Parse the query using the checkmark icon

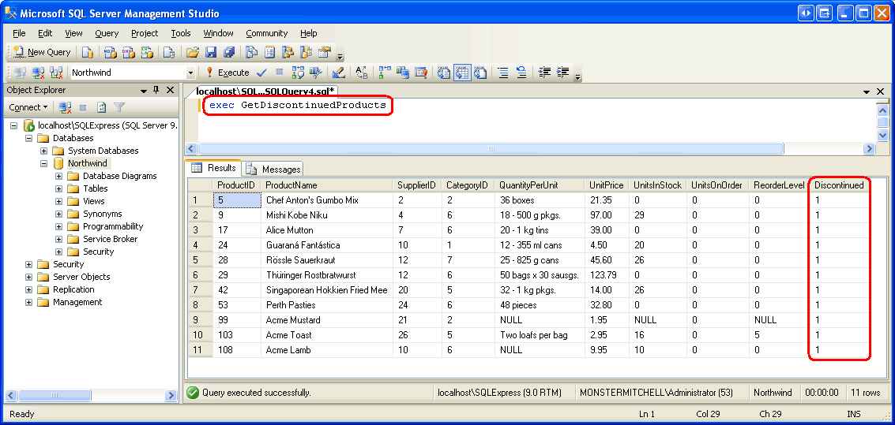261,73
